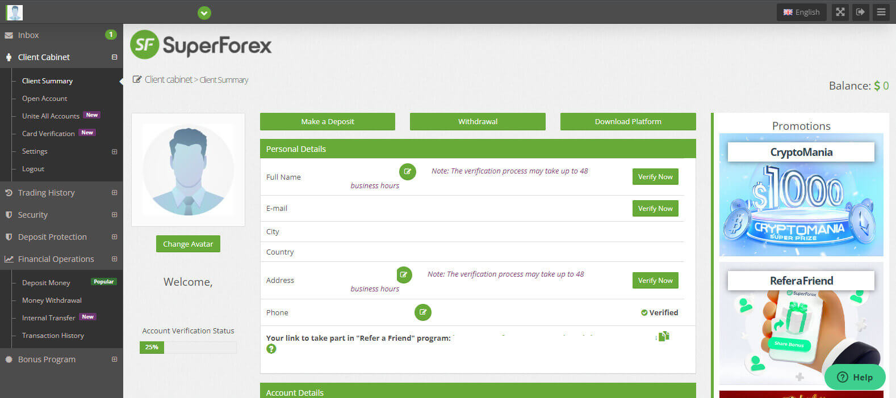Select Open Account in sidebar
Screen dimensions: 896x398
point(44,99)
